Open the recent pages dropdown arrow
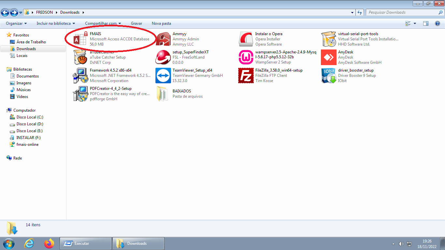Viewport: 445px width, 250px height. 21,12
